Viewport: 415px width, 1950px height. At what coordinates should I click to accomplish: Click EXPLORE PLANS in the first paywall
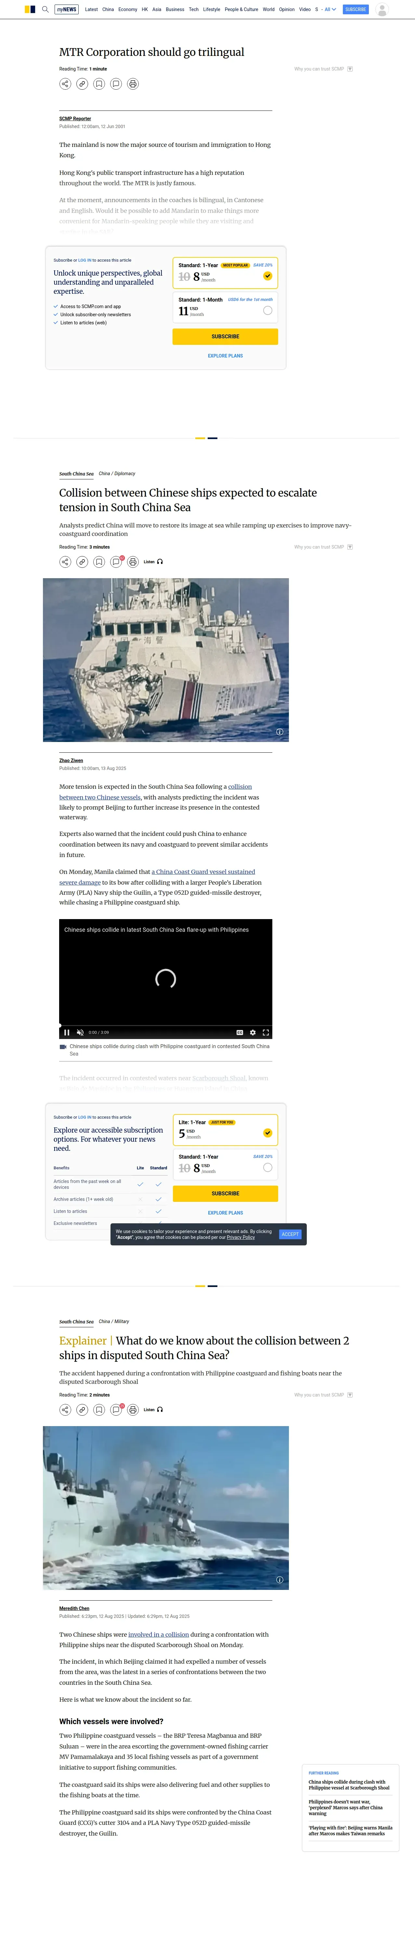tap(225, 356)
